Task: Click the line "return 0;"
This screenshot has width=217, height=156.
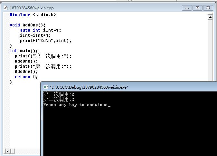Action: [x=26, y=77]
